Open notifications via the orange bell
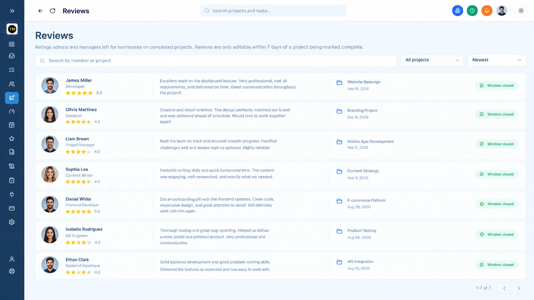The height and width of the screenshot is (300, 534). pos(487,11)
